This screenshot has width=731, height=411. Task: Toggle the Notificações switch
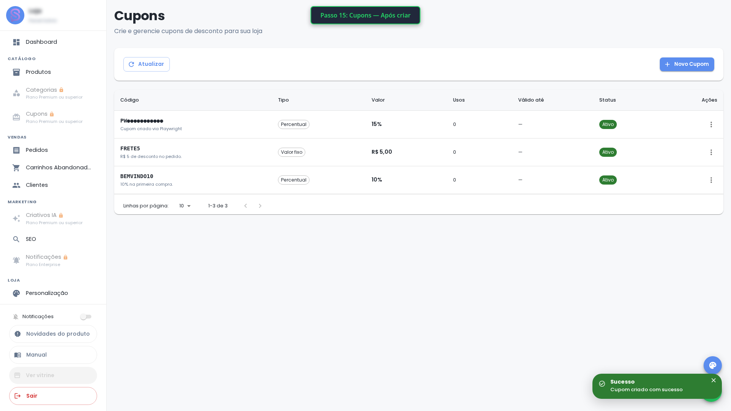pyautogui.click(x=86, y=317)
